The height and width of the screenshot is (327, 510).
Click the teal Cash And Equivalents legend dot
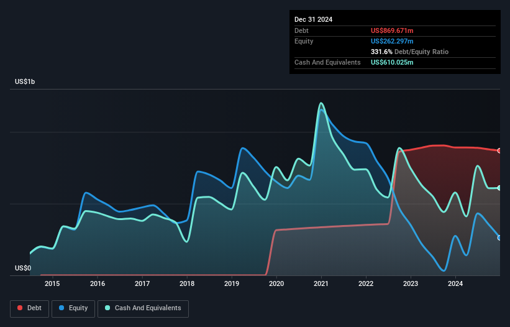(x=107, y=308)
